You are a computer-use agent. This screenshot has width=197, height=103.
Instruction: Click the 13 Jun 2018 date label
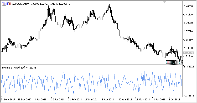point(159,100)
